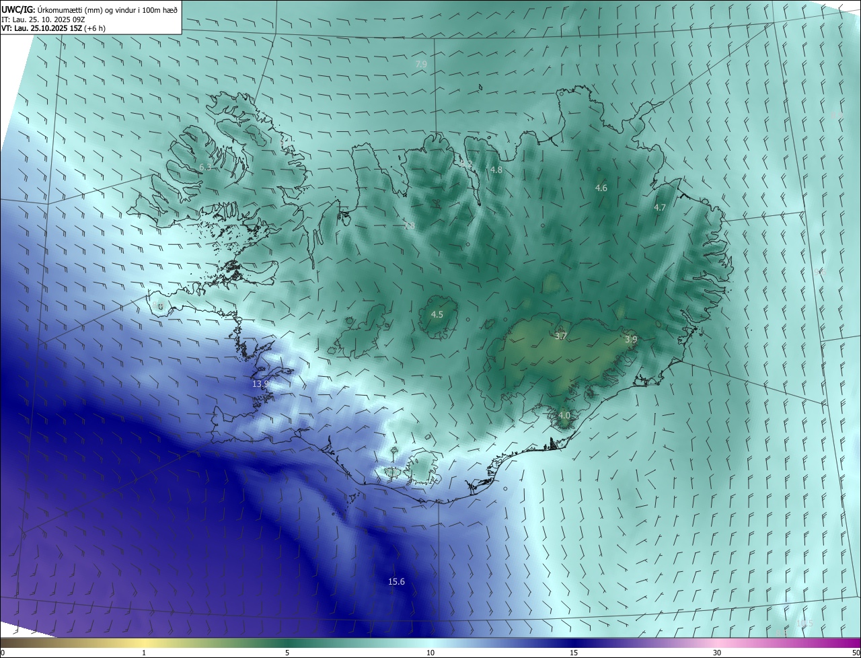Click the 'VT: Lau. 25.10.2025 15Z (+6 h)' line

click(x=54, y=28)
